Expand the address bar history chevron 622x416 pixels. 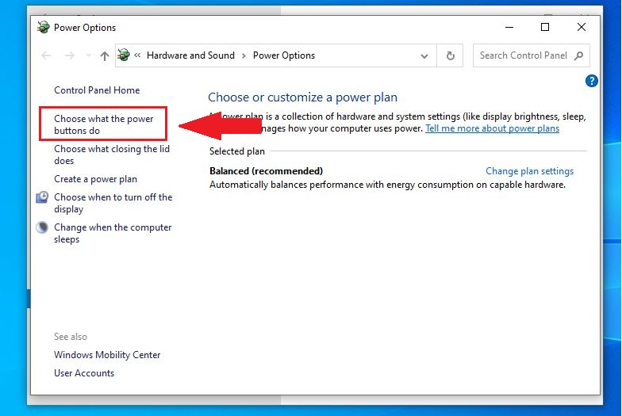(424, 55)
